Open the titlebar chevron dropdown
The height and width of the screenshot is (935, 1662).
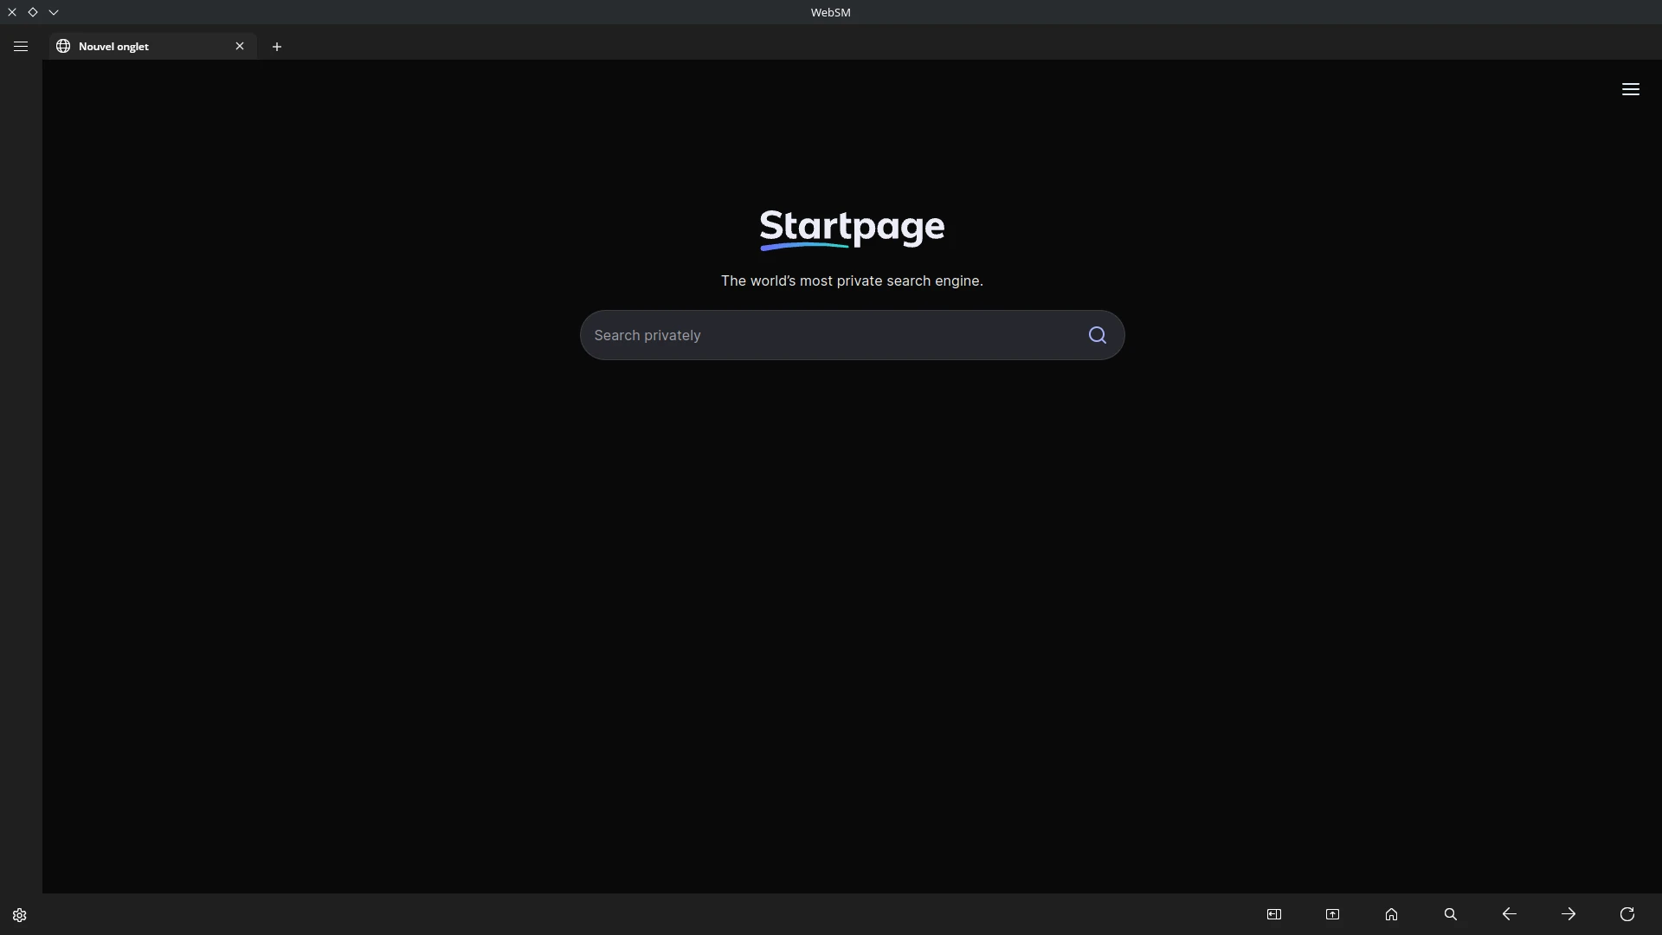pyautogui.click(x=54, y=12)
